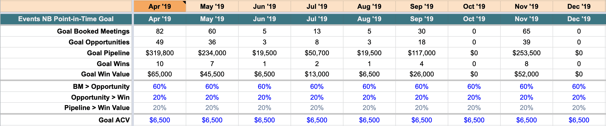Click the Goal Wins value for Jun '19

(x=264, y=64)
